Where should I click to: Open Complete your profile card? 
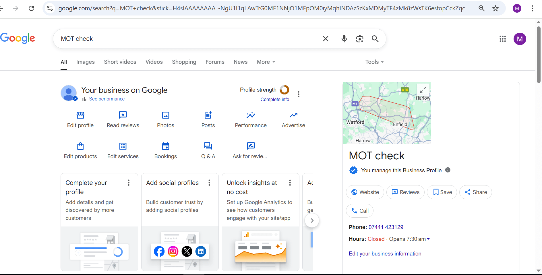[x=99, y=222]
